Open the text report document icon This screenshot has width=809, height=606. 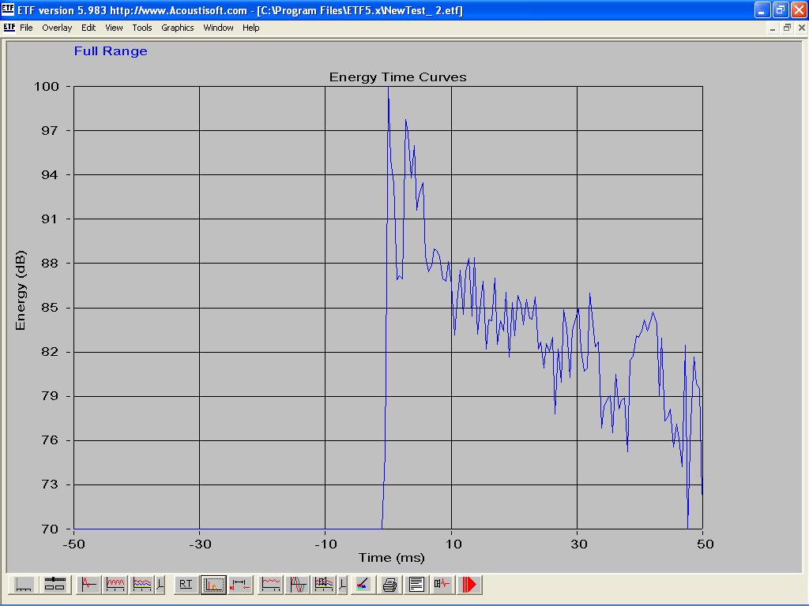[416, 585]
